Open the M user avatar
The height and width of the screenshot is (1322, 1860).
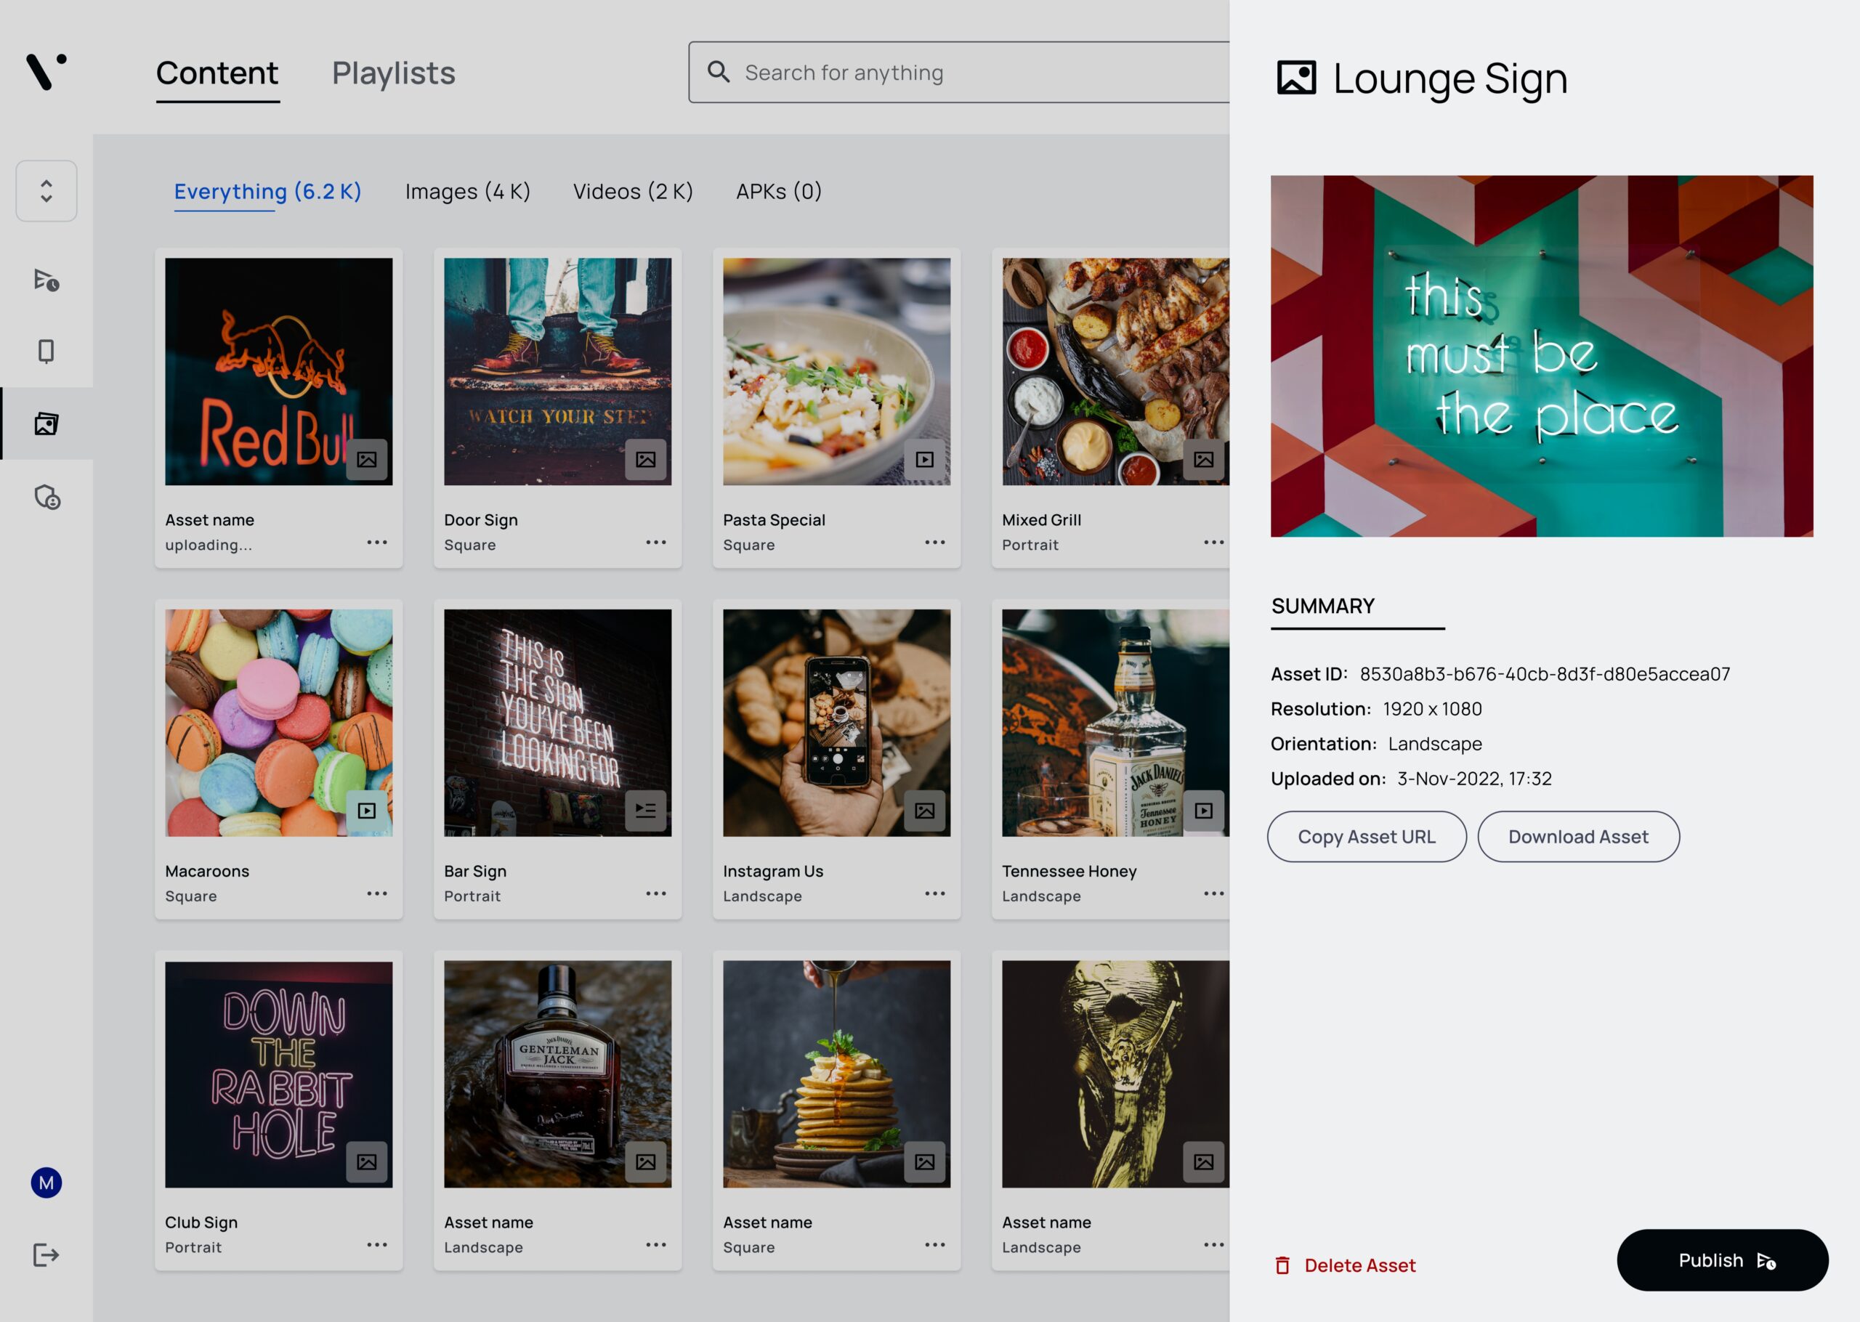pos(46,1183)
